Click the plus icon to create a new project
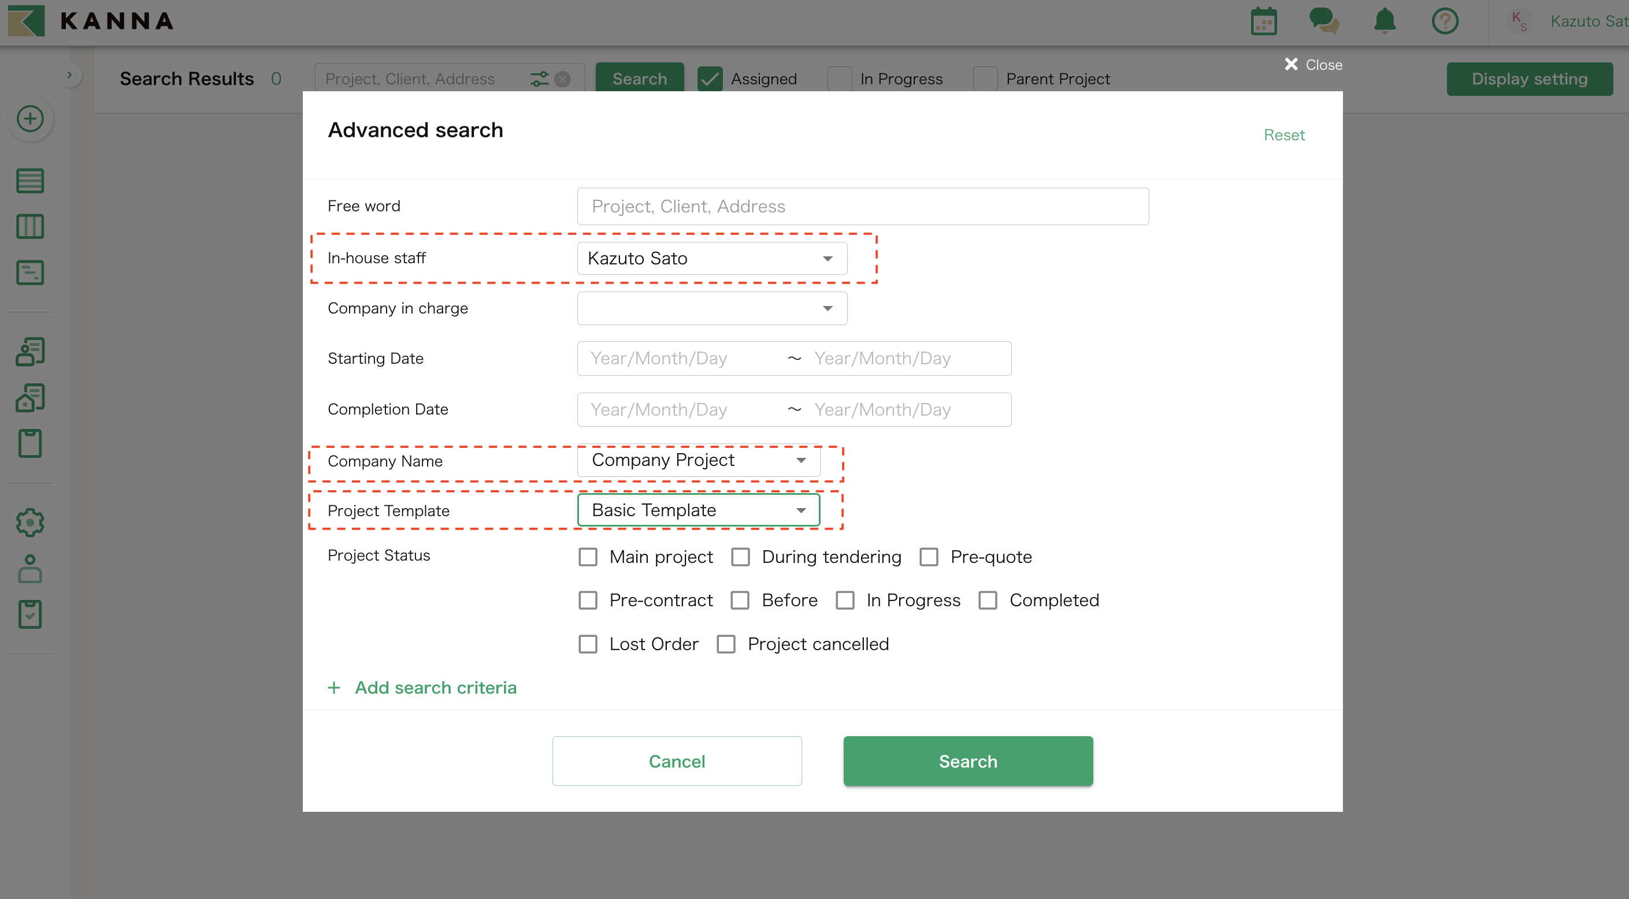This screenshot has height=899, width=1629. point(29,118)
